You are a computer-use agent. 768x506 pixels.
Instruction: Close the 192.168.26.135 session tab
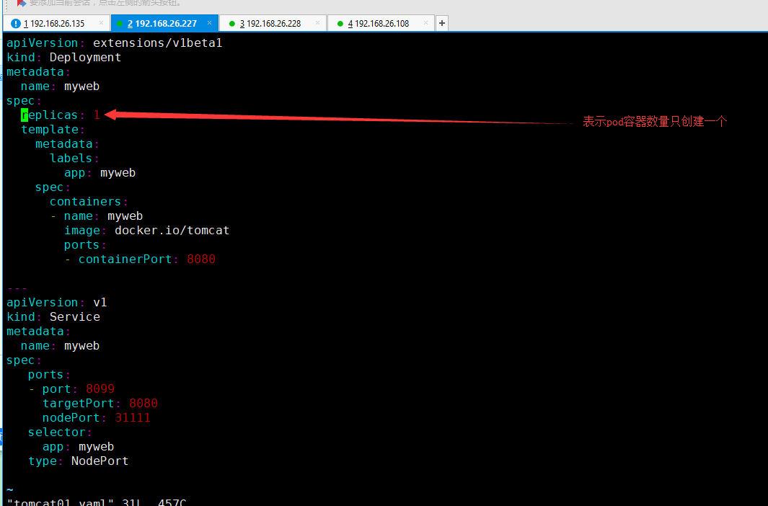coord(101,23)
